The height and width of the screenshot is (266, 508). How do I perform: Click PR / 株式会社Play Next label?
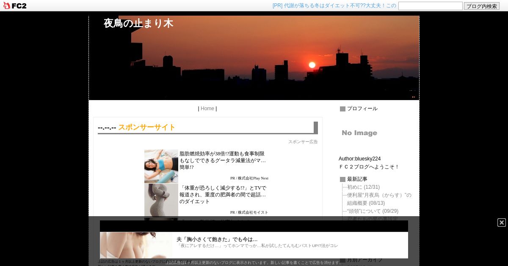(249, 178)
